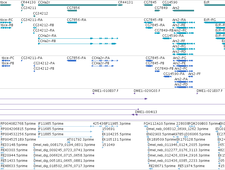
Task: Click transcript CG14590-RA
Action: tap(173, 36)
